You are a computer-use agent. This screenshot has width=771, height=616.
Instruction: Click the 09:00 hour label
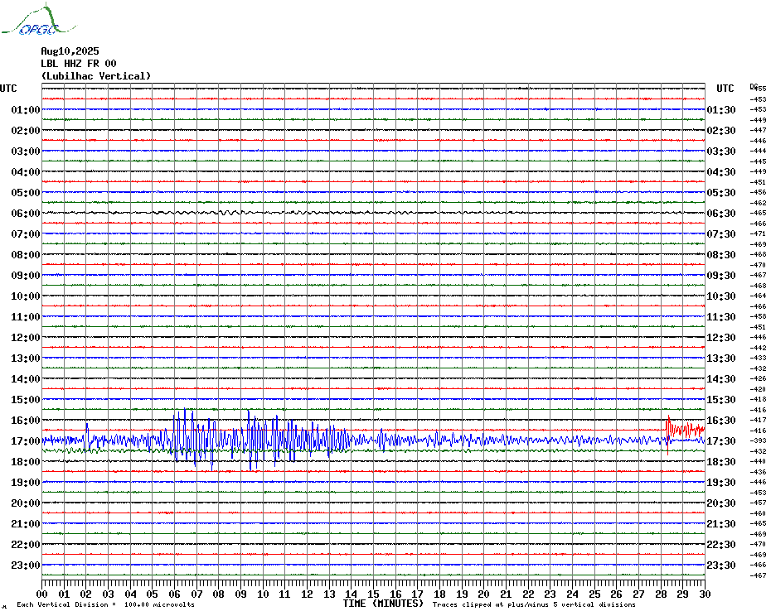click(x=26, y=275)
